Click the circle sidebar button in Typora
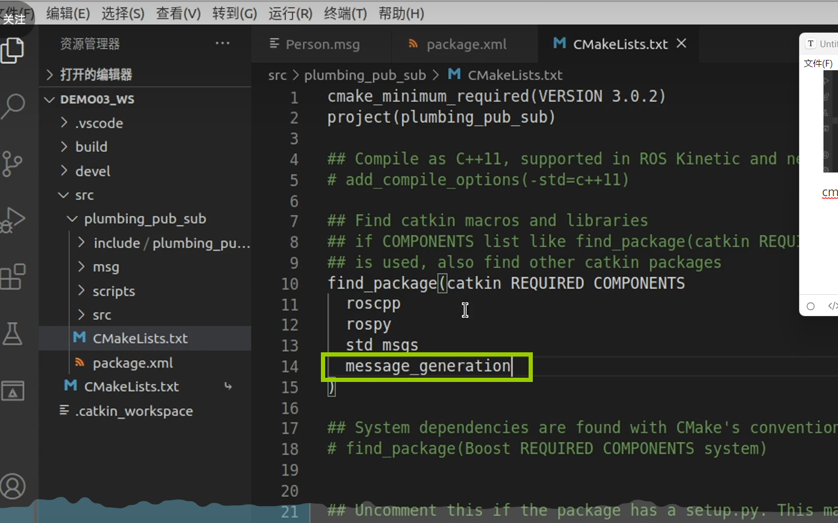The width and height of the screenshot is (838, 523). [x=811, y=306]
